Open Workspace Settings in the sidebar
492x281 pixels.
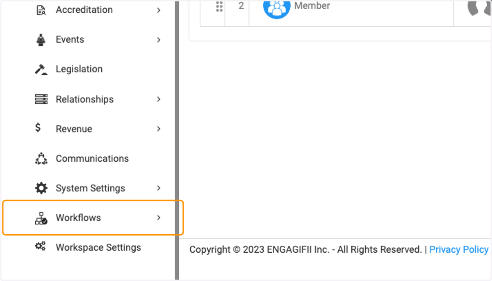tap(98, 247)
